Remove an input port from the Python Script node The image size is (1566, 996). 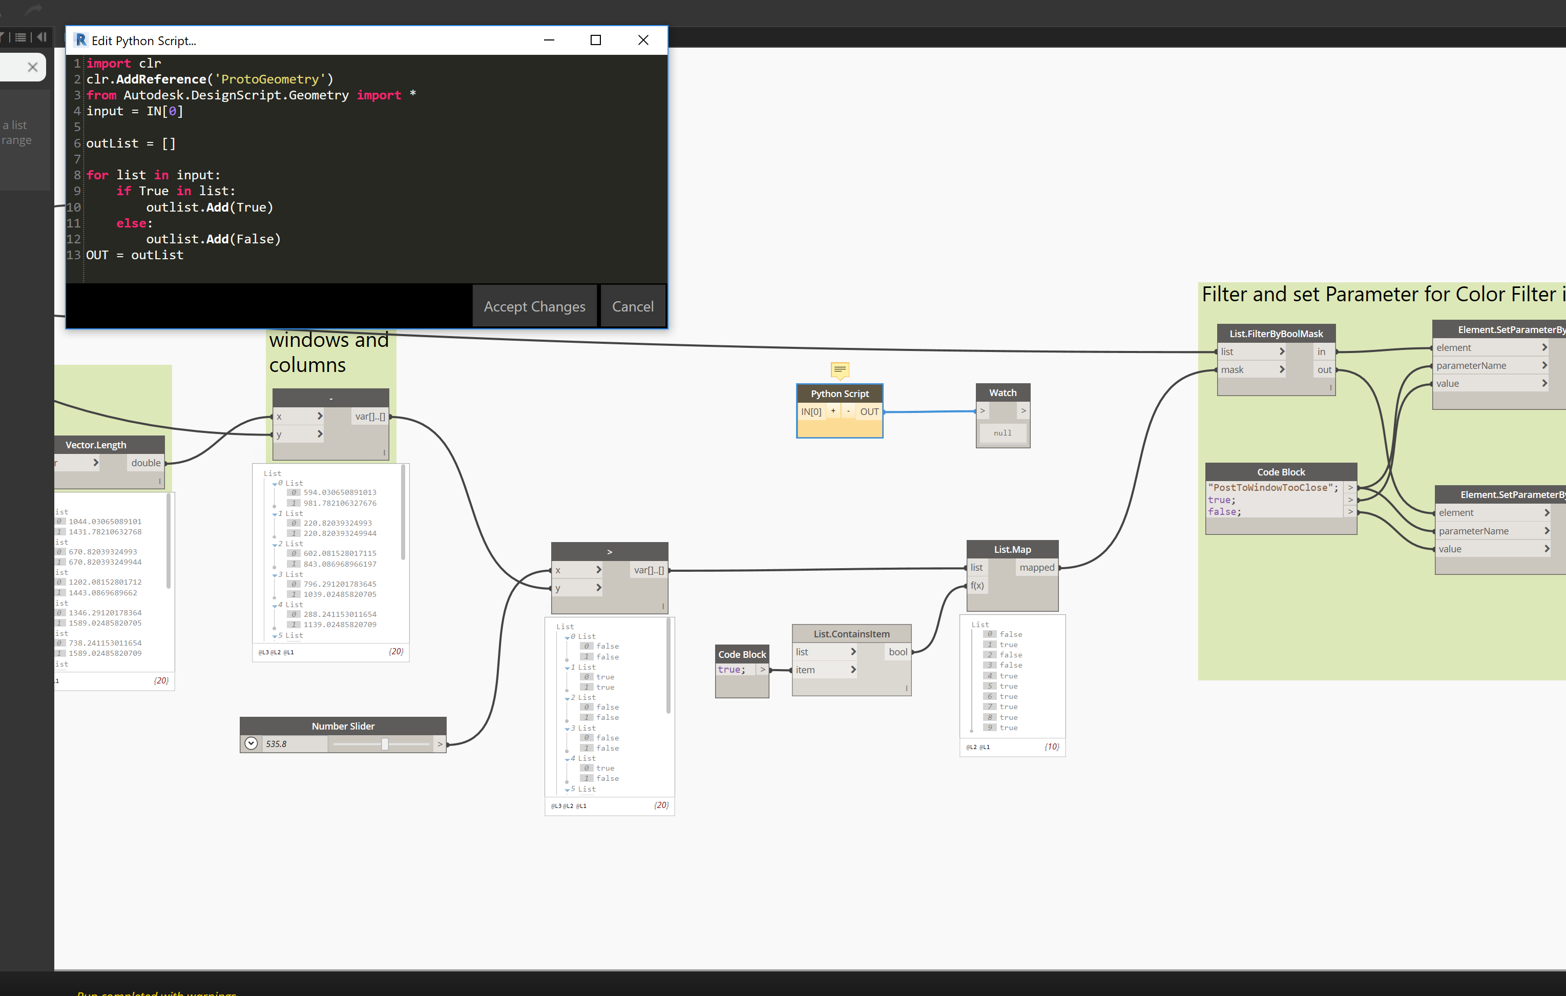point(848,411)
